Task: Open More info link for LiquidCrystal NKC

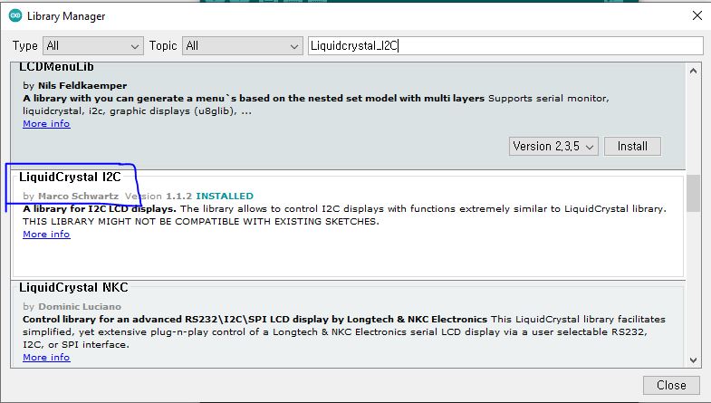Action: coord(46,357)
